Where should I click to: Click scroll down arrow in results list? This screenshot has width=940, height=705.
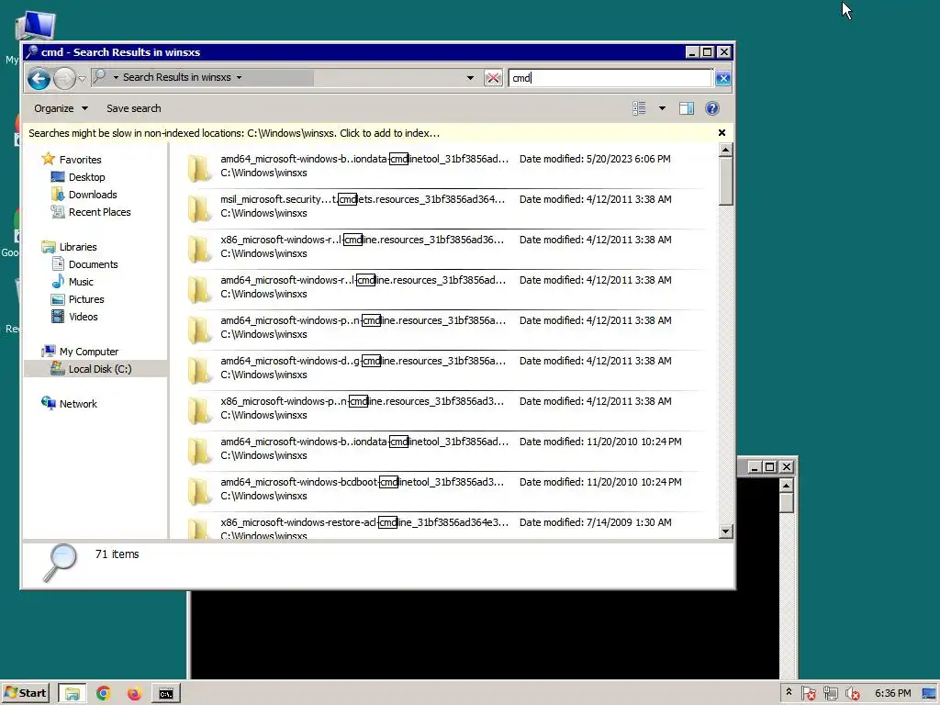725,532
